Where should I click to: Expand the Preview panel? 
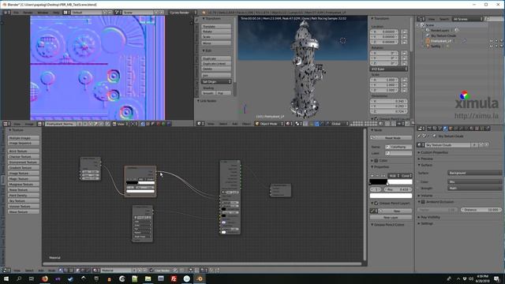[x=426, y=159]
